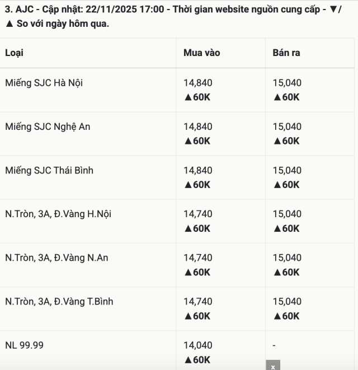The height and width of the screenshot is (370, 358).
Task: Click the "Bán ra" column header
Action: point(286,53)
